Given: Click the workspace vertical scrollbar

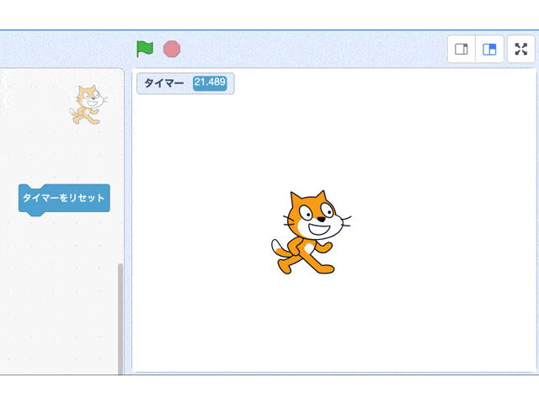Looking at the screenshot, I should click(120, 318).
